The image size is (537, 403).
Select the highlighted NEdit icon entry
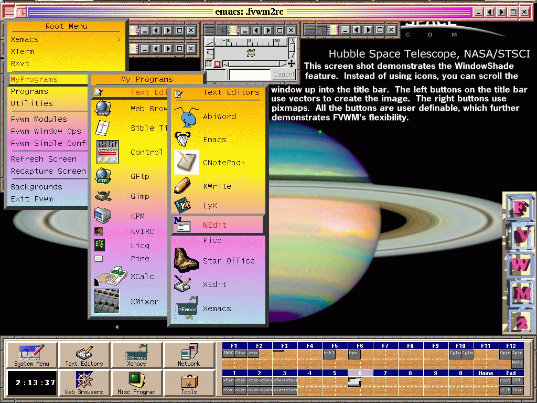(x=182, y=225)
